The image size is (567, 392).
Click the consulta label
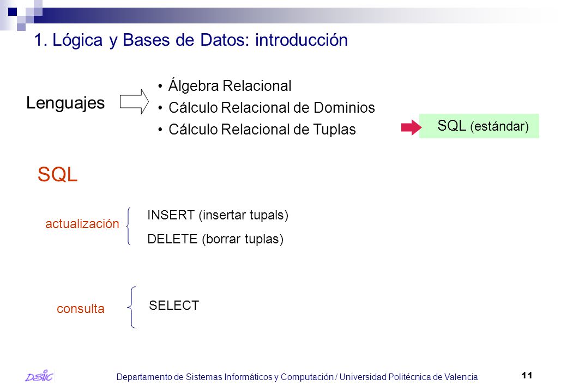(x=81, y=309)
